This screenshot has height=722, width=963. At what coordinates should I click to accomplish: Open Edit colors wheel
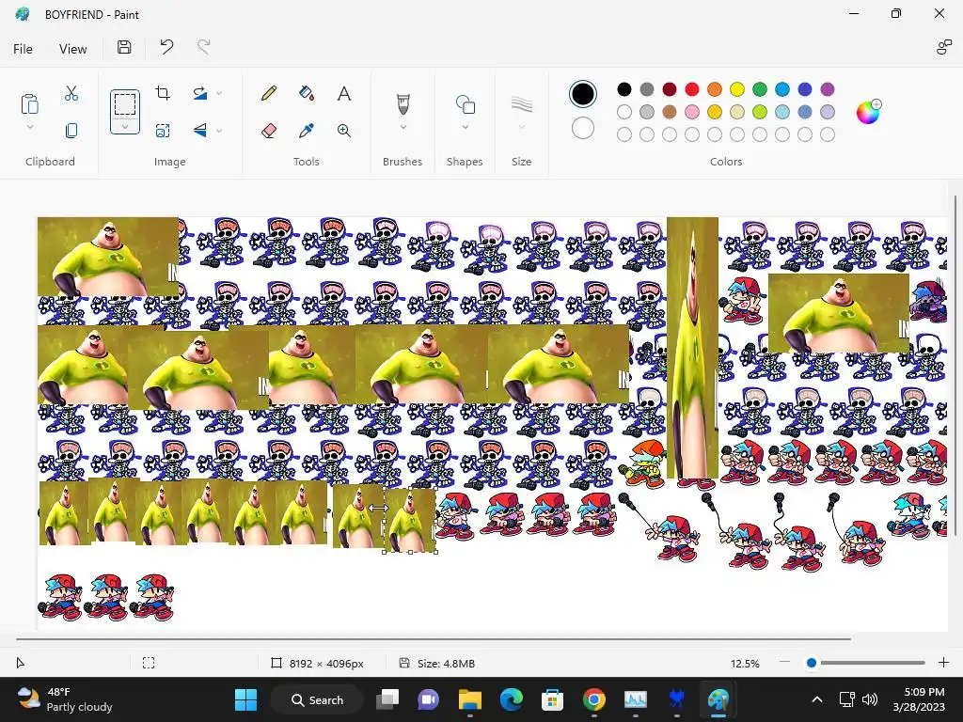[x=868, y=112]
